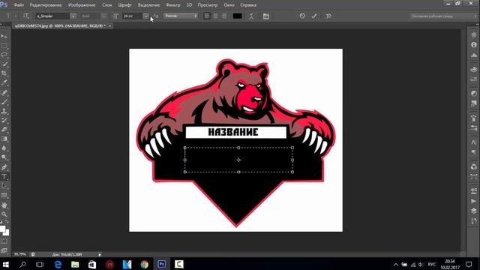Select the Rectangle shape tool
Screen dimensions: 480x270
[4, 195]
